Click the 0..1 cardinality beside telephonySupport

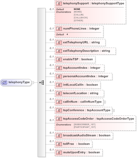coord(52,9)
